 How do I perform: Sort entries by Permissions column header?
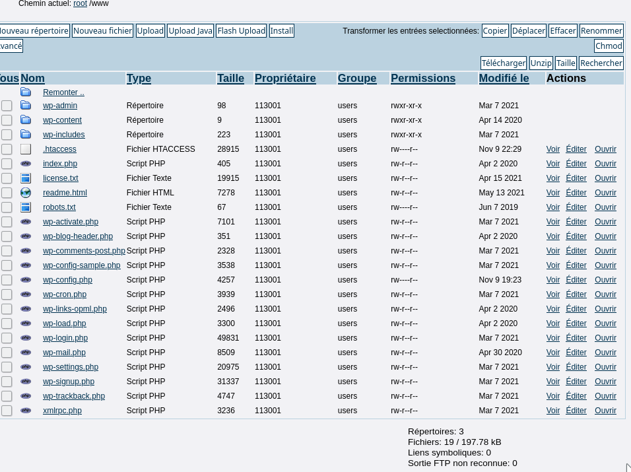(422, 78)
